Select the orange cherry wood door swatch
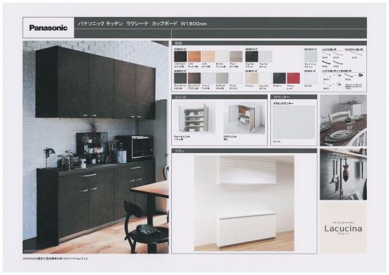The height and width of the screenshot is (275, 389). coord(194,56)
